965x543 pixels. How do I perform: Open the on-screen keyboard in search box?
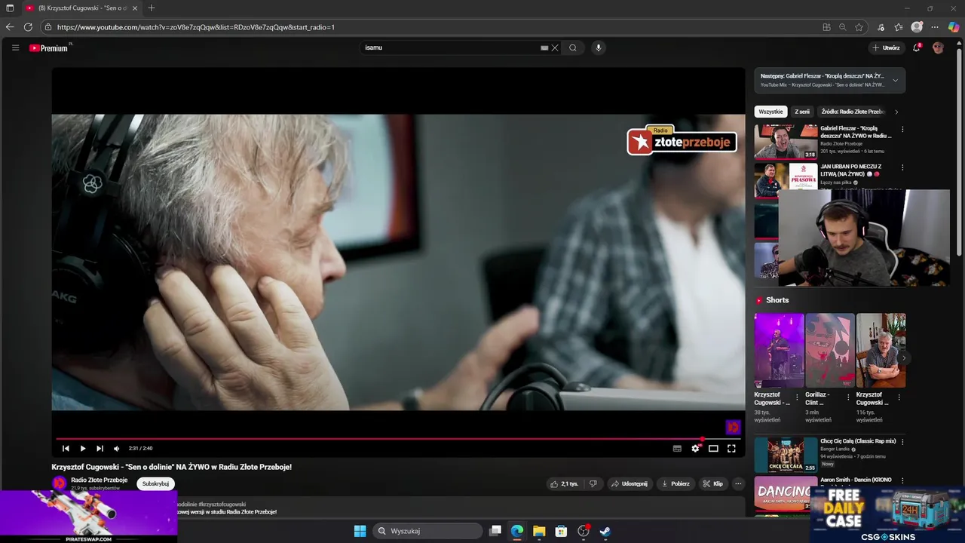pyautogui.click(x=544, y=48)
